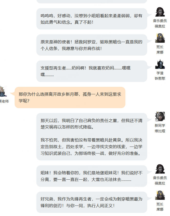Click 席娜's avatar beside the 原来是神的使者 message

(x=160, y=38)
